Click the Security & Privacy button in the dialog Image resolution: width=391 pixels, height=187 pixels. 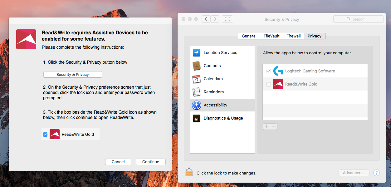pyautogui.click(x=73, y=75)
